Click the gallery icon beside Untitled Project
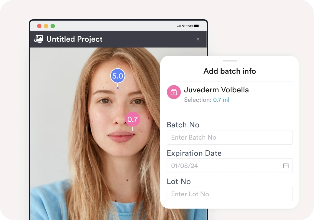314x220 pixels. click(x=39, y=39)
